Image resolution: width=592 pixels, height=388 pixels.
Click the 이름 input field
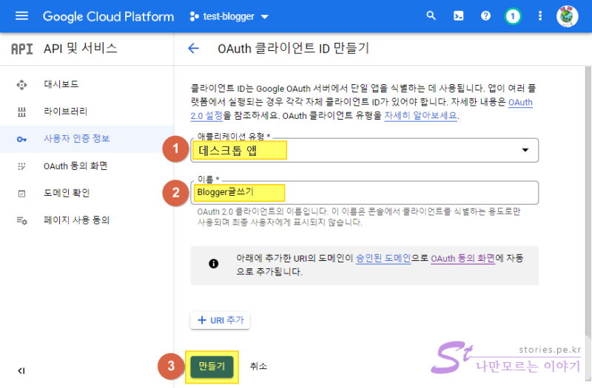pos(364,193)
